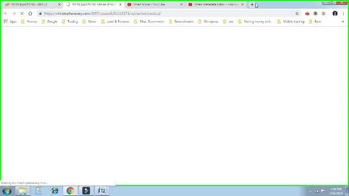Viewport: 349px width, 196px height.
Task: Select the loading WHM Add an IP tab
Action: 93,4
